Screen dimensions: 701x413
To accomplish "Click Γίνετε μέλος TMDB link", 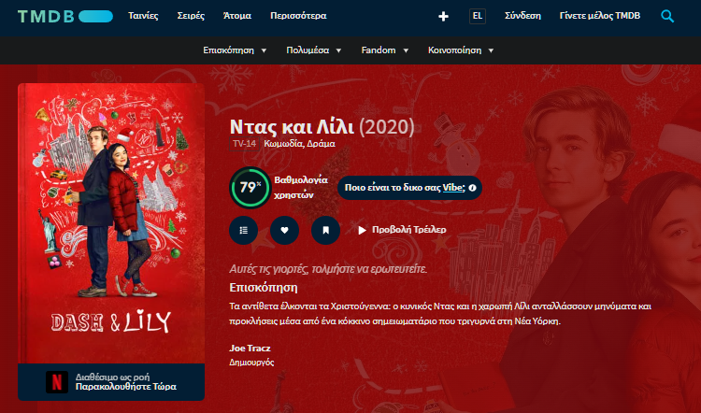I will pyautogui.click(x=599, y=16).
